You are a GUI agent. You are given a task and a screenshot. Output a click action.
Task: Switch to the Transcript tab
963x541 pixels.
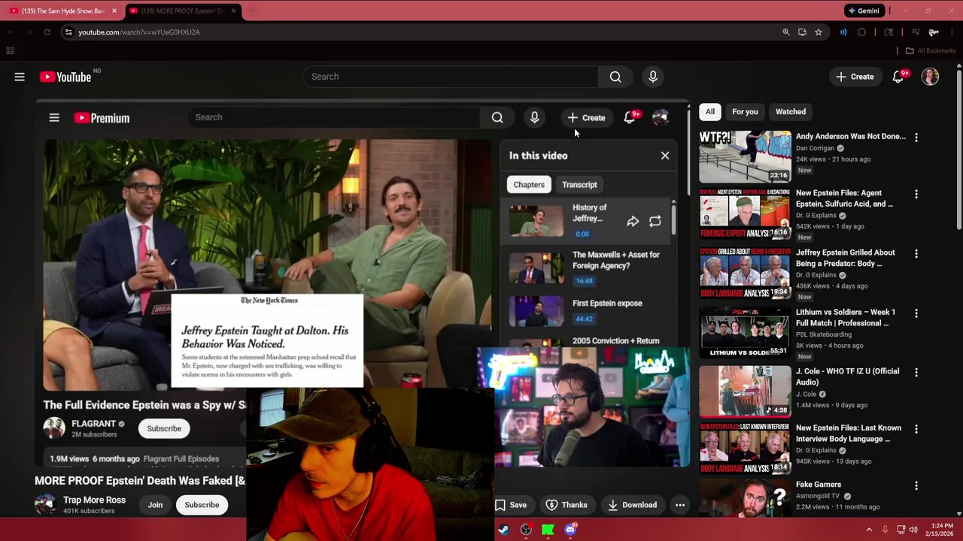click(579, 185)
